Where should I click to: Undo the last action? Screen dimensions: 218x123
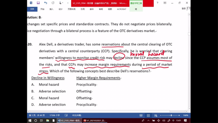[45, 3]
